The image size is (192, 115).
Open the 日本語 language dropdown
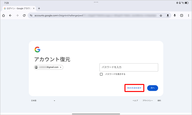[x=43, y=101]
